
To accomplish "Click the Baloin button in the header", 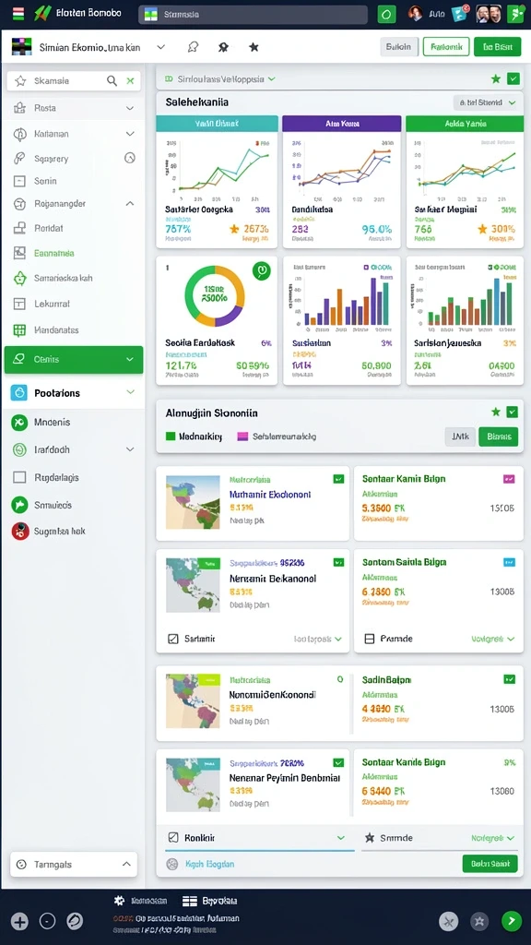I will (398, 47).
